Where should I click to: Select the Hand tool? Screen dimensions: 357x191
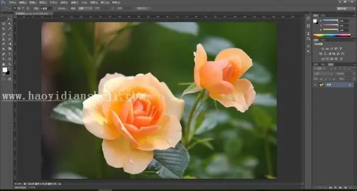(4, 64)
